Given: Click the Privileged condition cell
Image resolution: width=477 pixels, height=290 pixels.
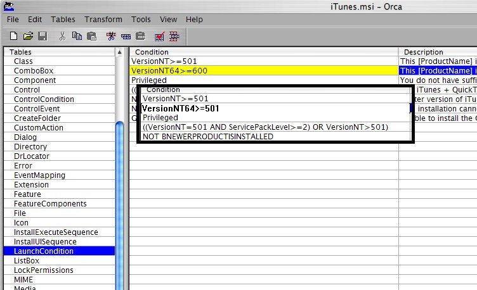Looking at the screenshot, I should (x=264, y=80).
